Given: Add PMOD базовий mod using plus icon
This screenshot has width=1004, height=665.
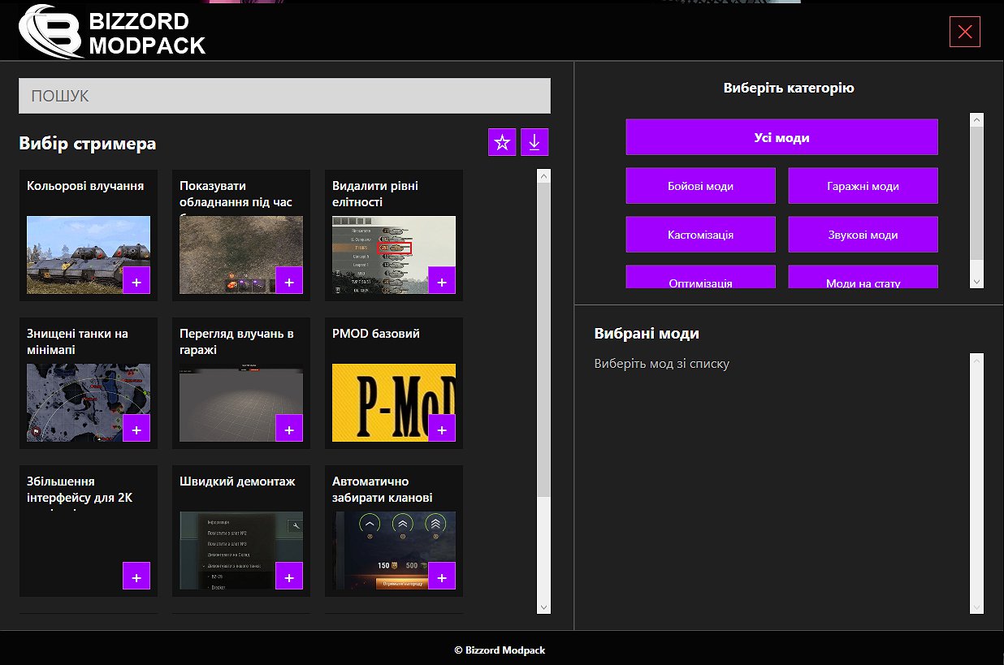Looking at the screenshot, I should coord(442,428).
